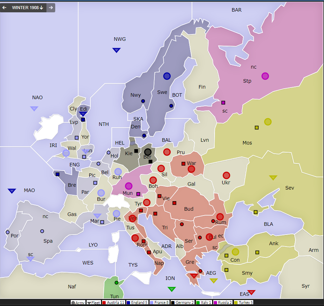Click the 'NTH' North Sea label

(x=104, y=124)
